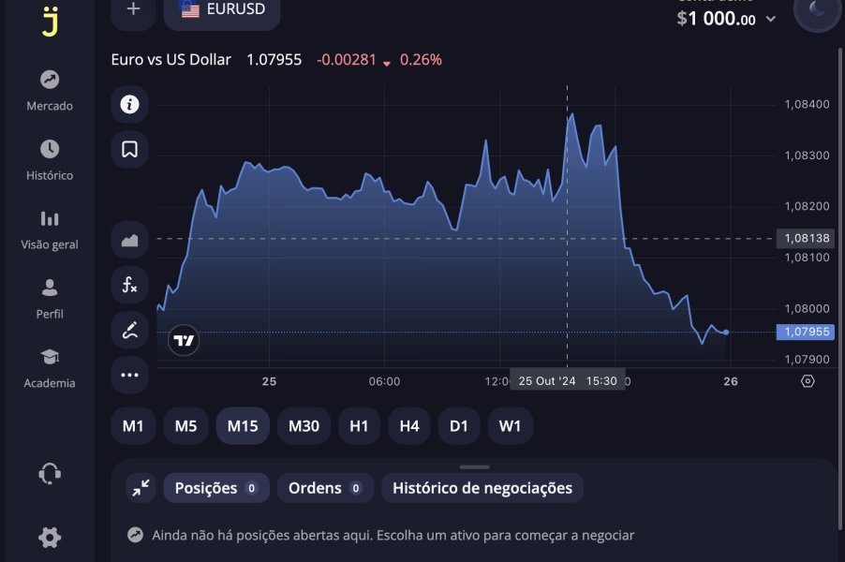Viewport: 845px width, 562px height.
Task: Expand the account balance dropdown
Action: coord(771,19)
